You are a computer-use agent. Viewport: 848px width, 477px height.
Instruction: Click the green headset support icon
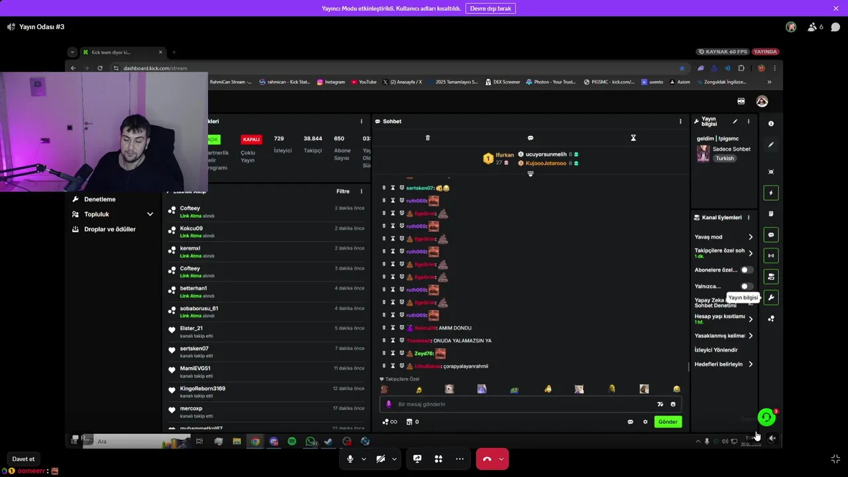pyautogui.click(x=767, y=417)
